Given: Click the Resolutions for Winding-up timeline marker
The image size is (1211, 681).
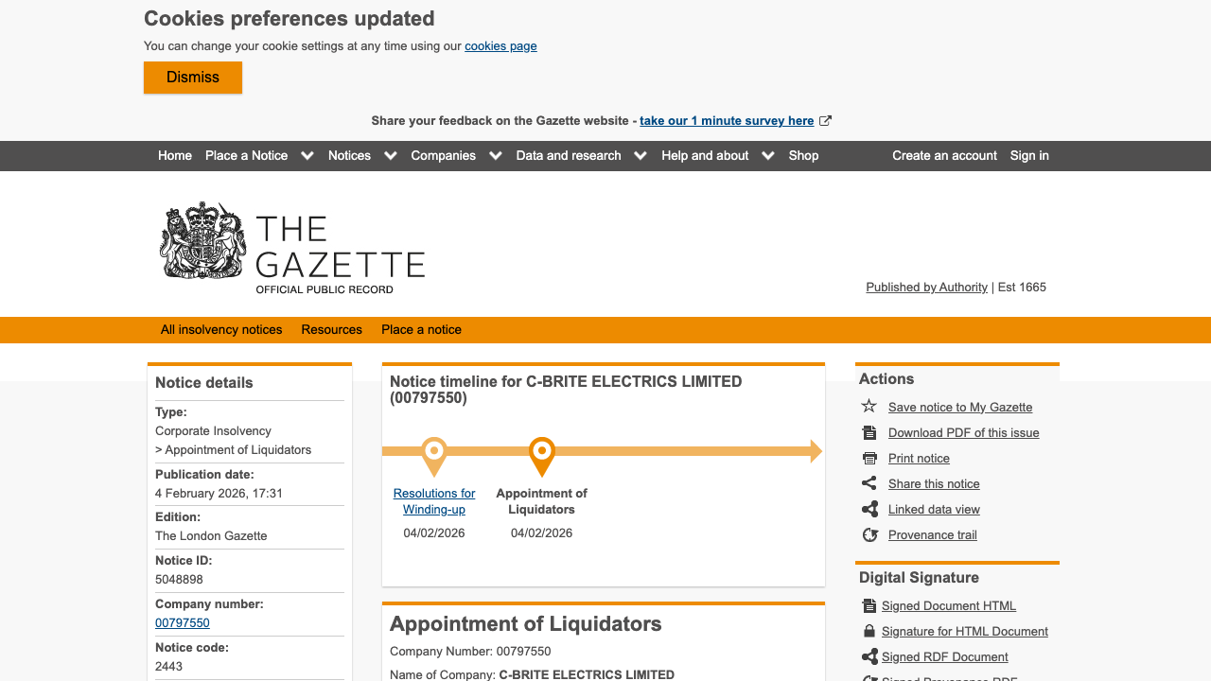Looking at the screenshot, I should click(434, 451).
